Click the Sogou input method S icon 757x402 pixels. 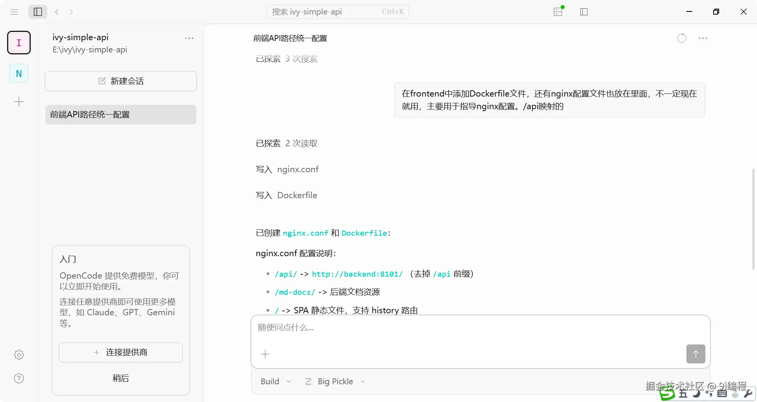667,393
